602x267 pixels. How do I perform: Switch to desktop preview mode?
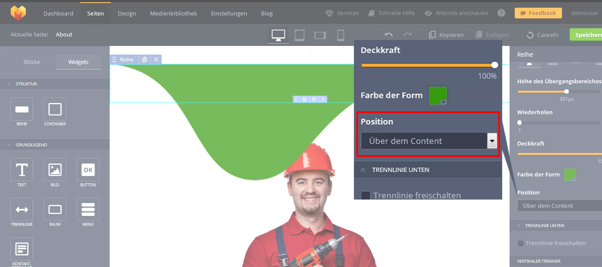pos(278,35)
